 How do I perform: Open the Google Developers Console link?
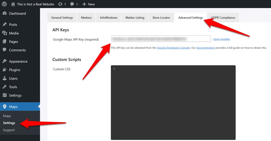[173, 48]
